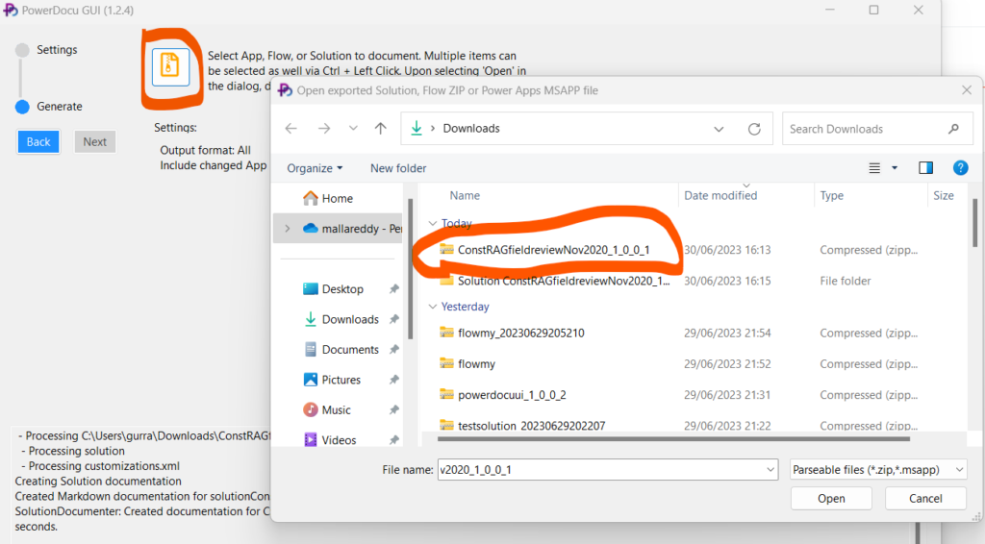Select Pictures in the navigation pane
The width and height of the screenshot is (985, 544).
click(341, 380)
